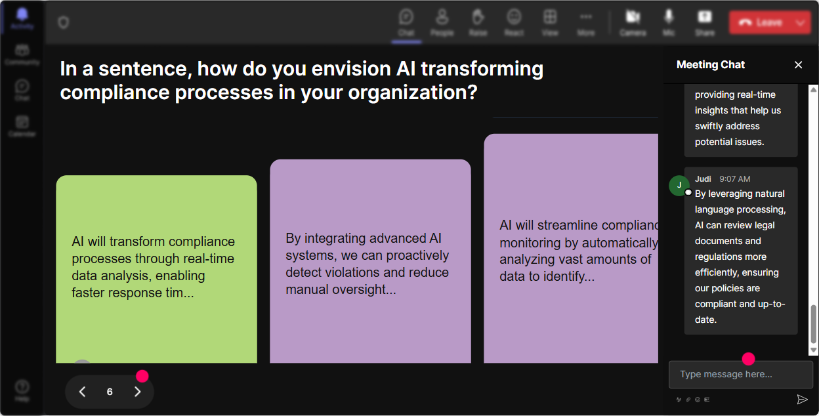
Task: Select Judi's natural language processing message
Action: (741, 251)
